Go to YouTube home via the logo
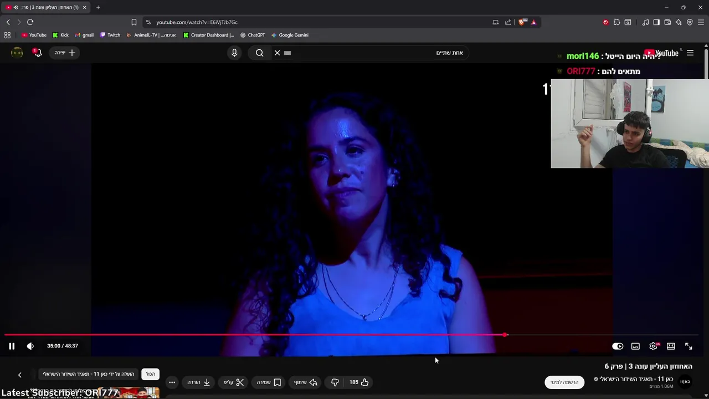This screenshot has height=399, width=709. tap(662, 53)
